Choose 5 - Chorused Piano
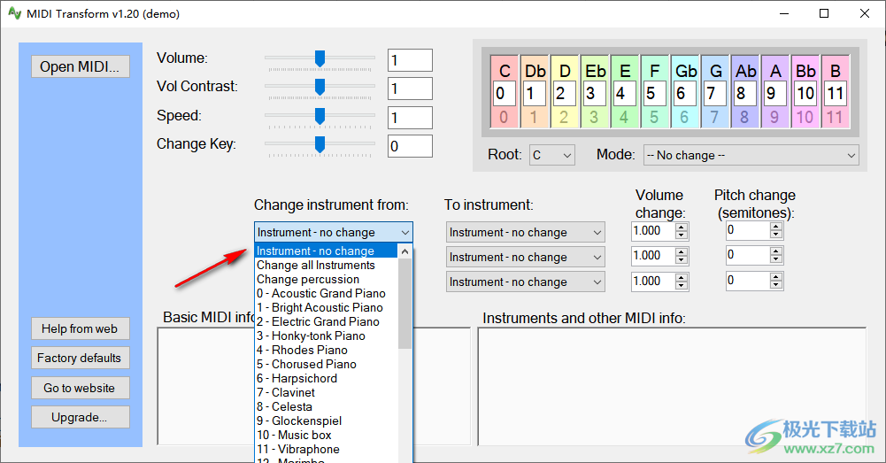Image resolution: width=886 pixels, height=463 pixels. pyautogui.click(x=327, y=364)
